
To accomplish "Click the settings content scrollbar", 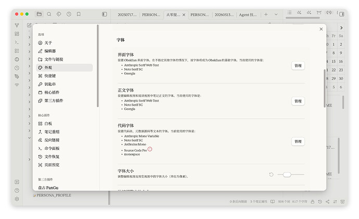I will [x=325, y=88].
